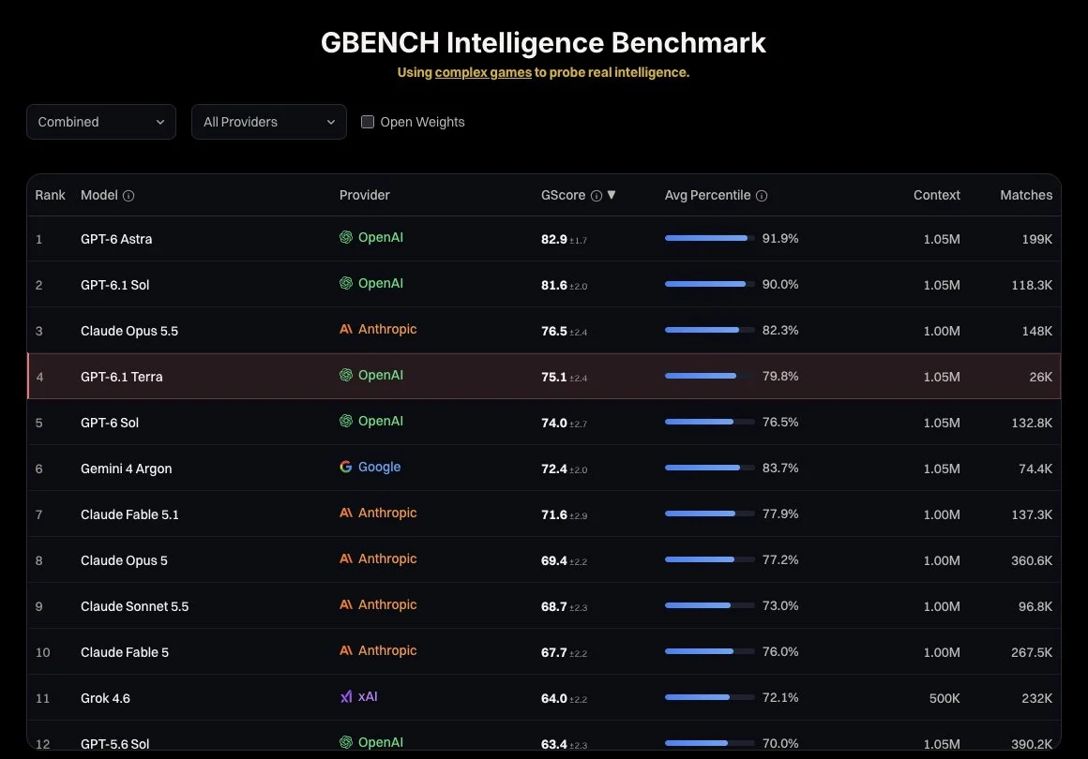The height and width of the screenshot is (759, 1088).
Task: Click the OpenAI logo in GPT-6.1 Terra row
Action: pyautogui.click(x=345, y=375)
